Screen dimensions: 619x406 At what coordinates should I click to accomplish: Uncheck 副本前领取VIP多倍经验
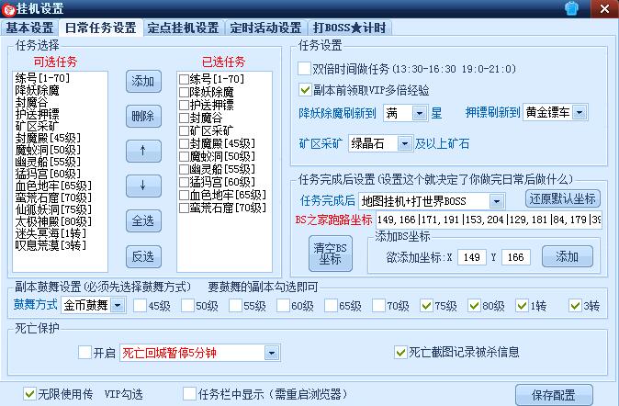point(305,90)
